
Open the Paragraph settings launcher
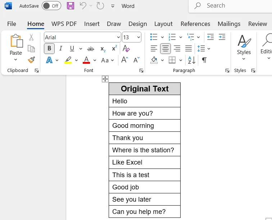point(227,71)
